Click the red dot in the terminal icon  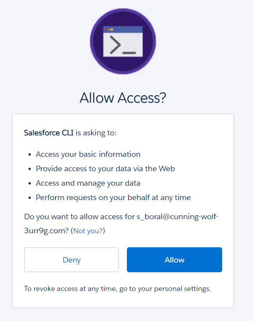[x=107, y=30]
